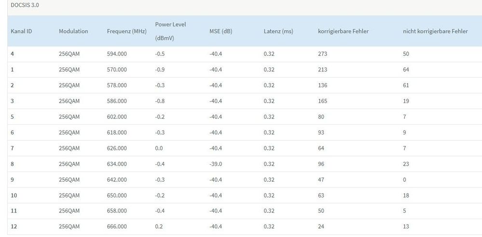Click the nicht korrigierbare Fehler header
The height and width of the screenshot is (237, 482).
pyautogui.click(x=435, y=31)
